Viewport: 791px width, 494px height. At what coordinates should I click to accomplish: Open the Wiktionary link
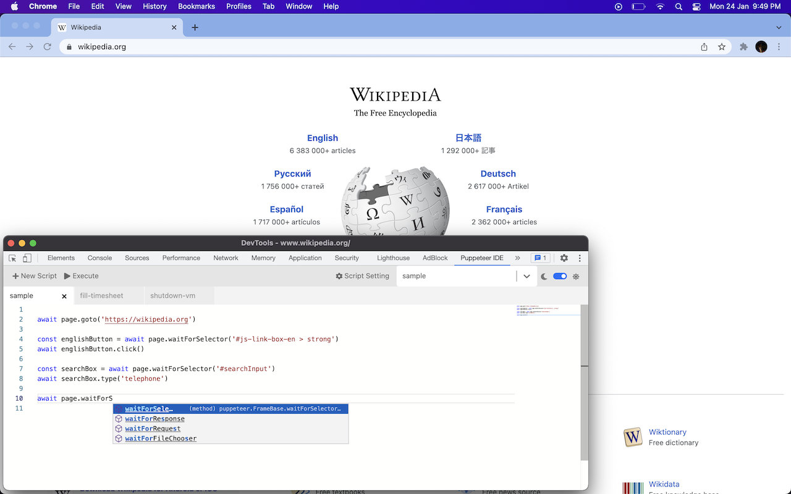tap(667, 432)
